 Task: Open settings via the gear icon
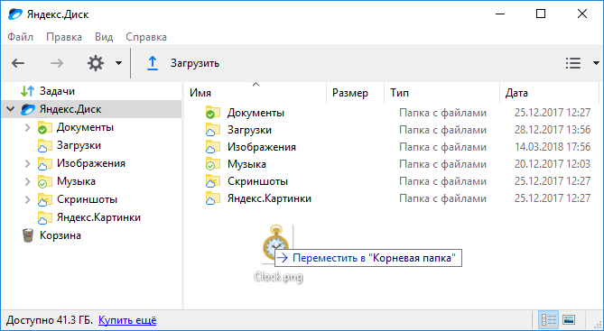point(96,63)
